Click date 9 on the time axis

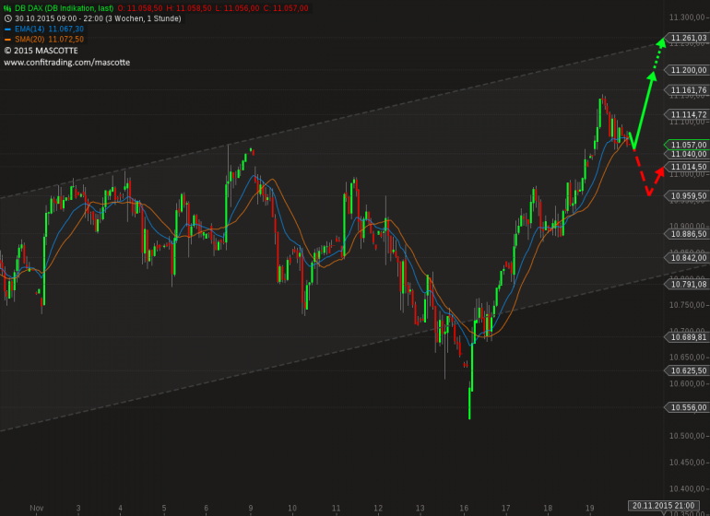point(251,508)
